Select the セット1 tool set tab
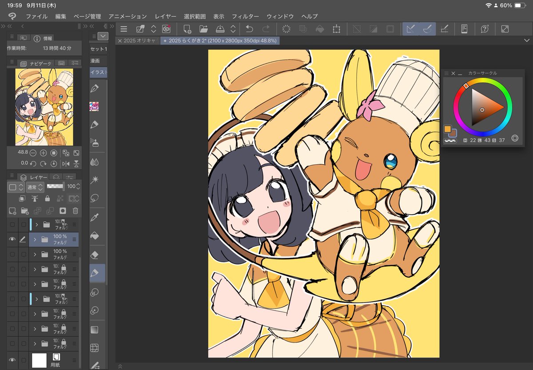Viewport: 533px width, 370px height. click(x=98, y=49)
